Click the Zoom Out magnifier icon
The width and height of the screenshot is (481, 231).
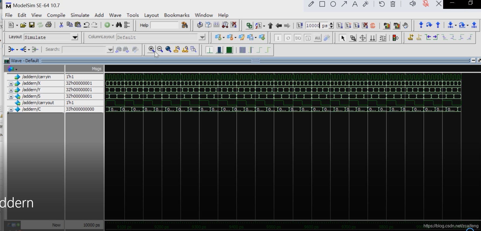pyautogui.click(x=160, y=49)
